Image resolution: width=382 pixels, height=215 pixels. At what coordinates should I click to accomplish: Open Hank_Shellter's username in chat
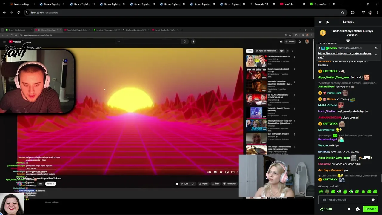(x=327, y=111)
